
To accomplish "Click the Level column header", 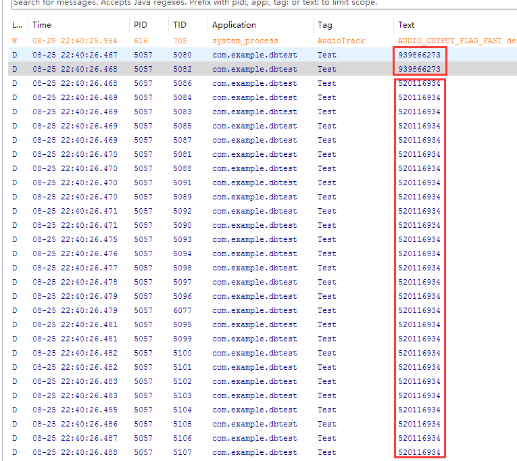I will tap(16, 25).
